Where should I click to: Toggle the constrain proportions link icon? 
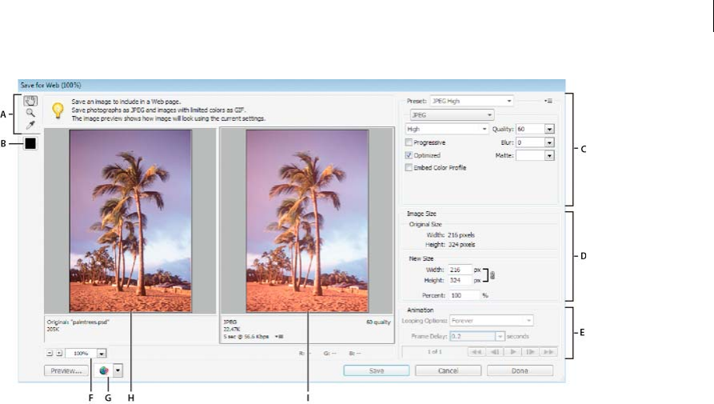click(493, 275)
